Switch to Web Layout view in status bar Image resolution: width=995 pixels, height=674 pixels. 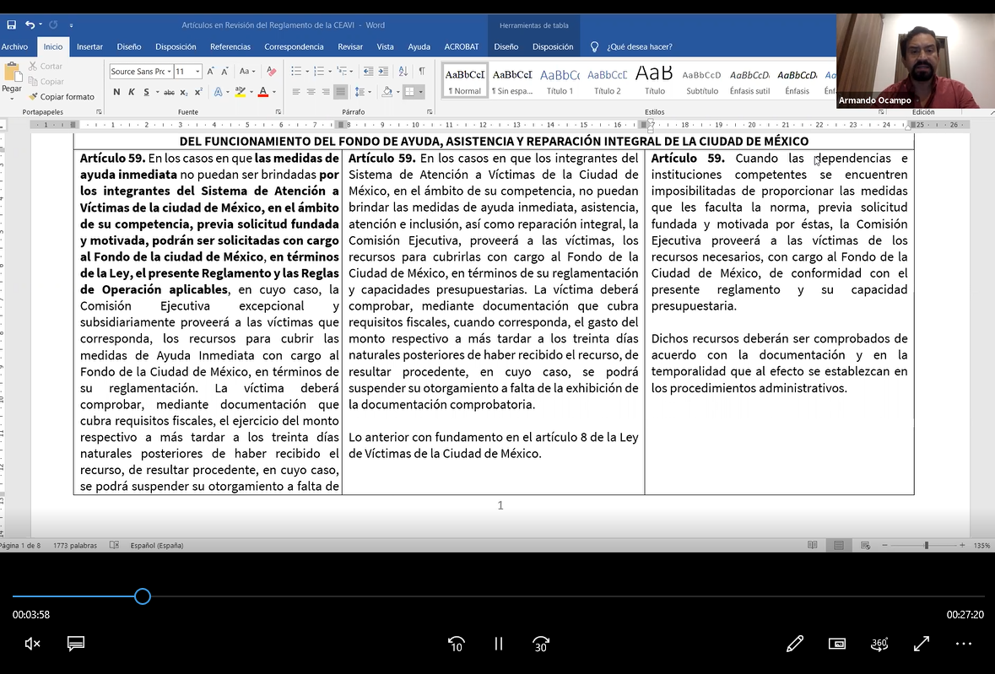pos(865,545)
